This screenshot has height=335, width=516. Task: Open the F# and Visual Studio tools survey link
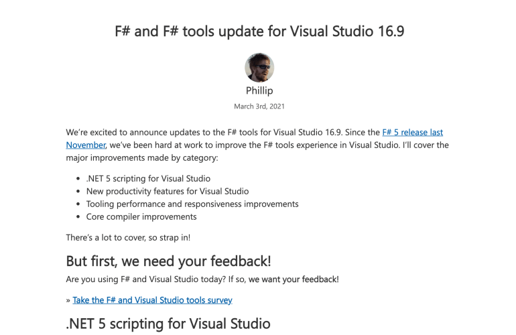[x=152, y=300]
